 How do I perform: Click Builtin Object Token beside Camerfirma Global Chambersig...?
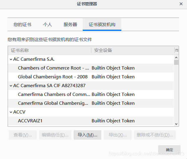click(113, 103)
